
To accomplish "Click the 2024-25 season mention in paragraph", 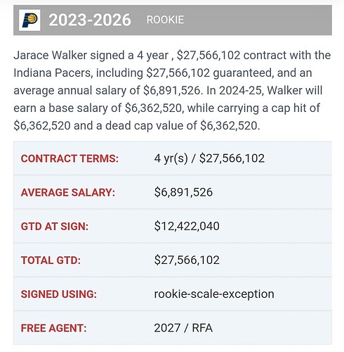I will coord(240,91).
